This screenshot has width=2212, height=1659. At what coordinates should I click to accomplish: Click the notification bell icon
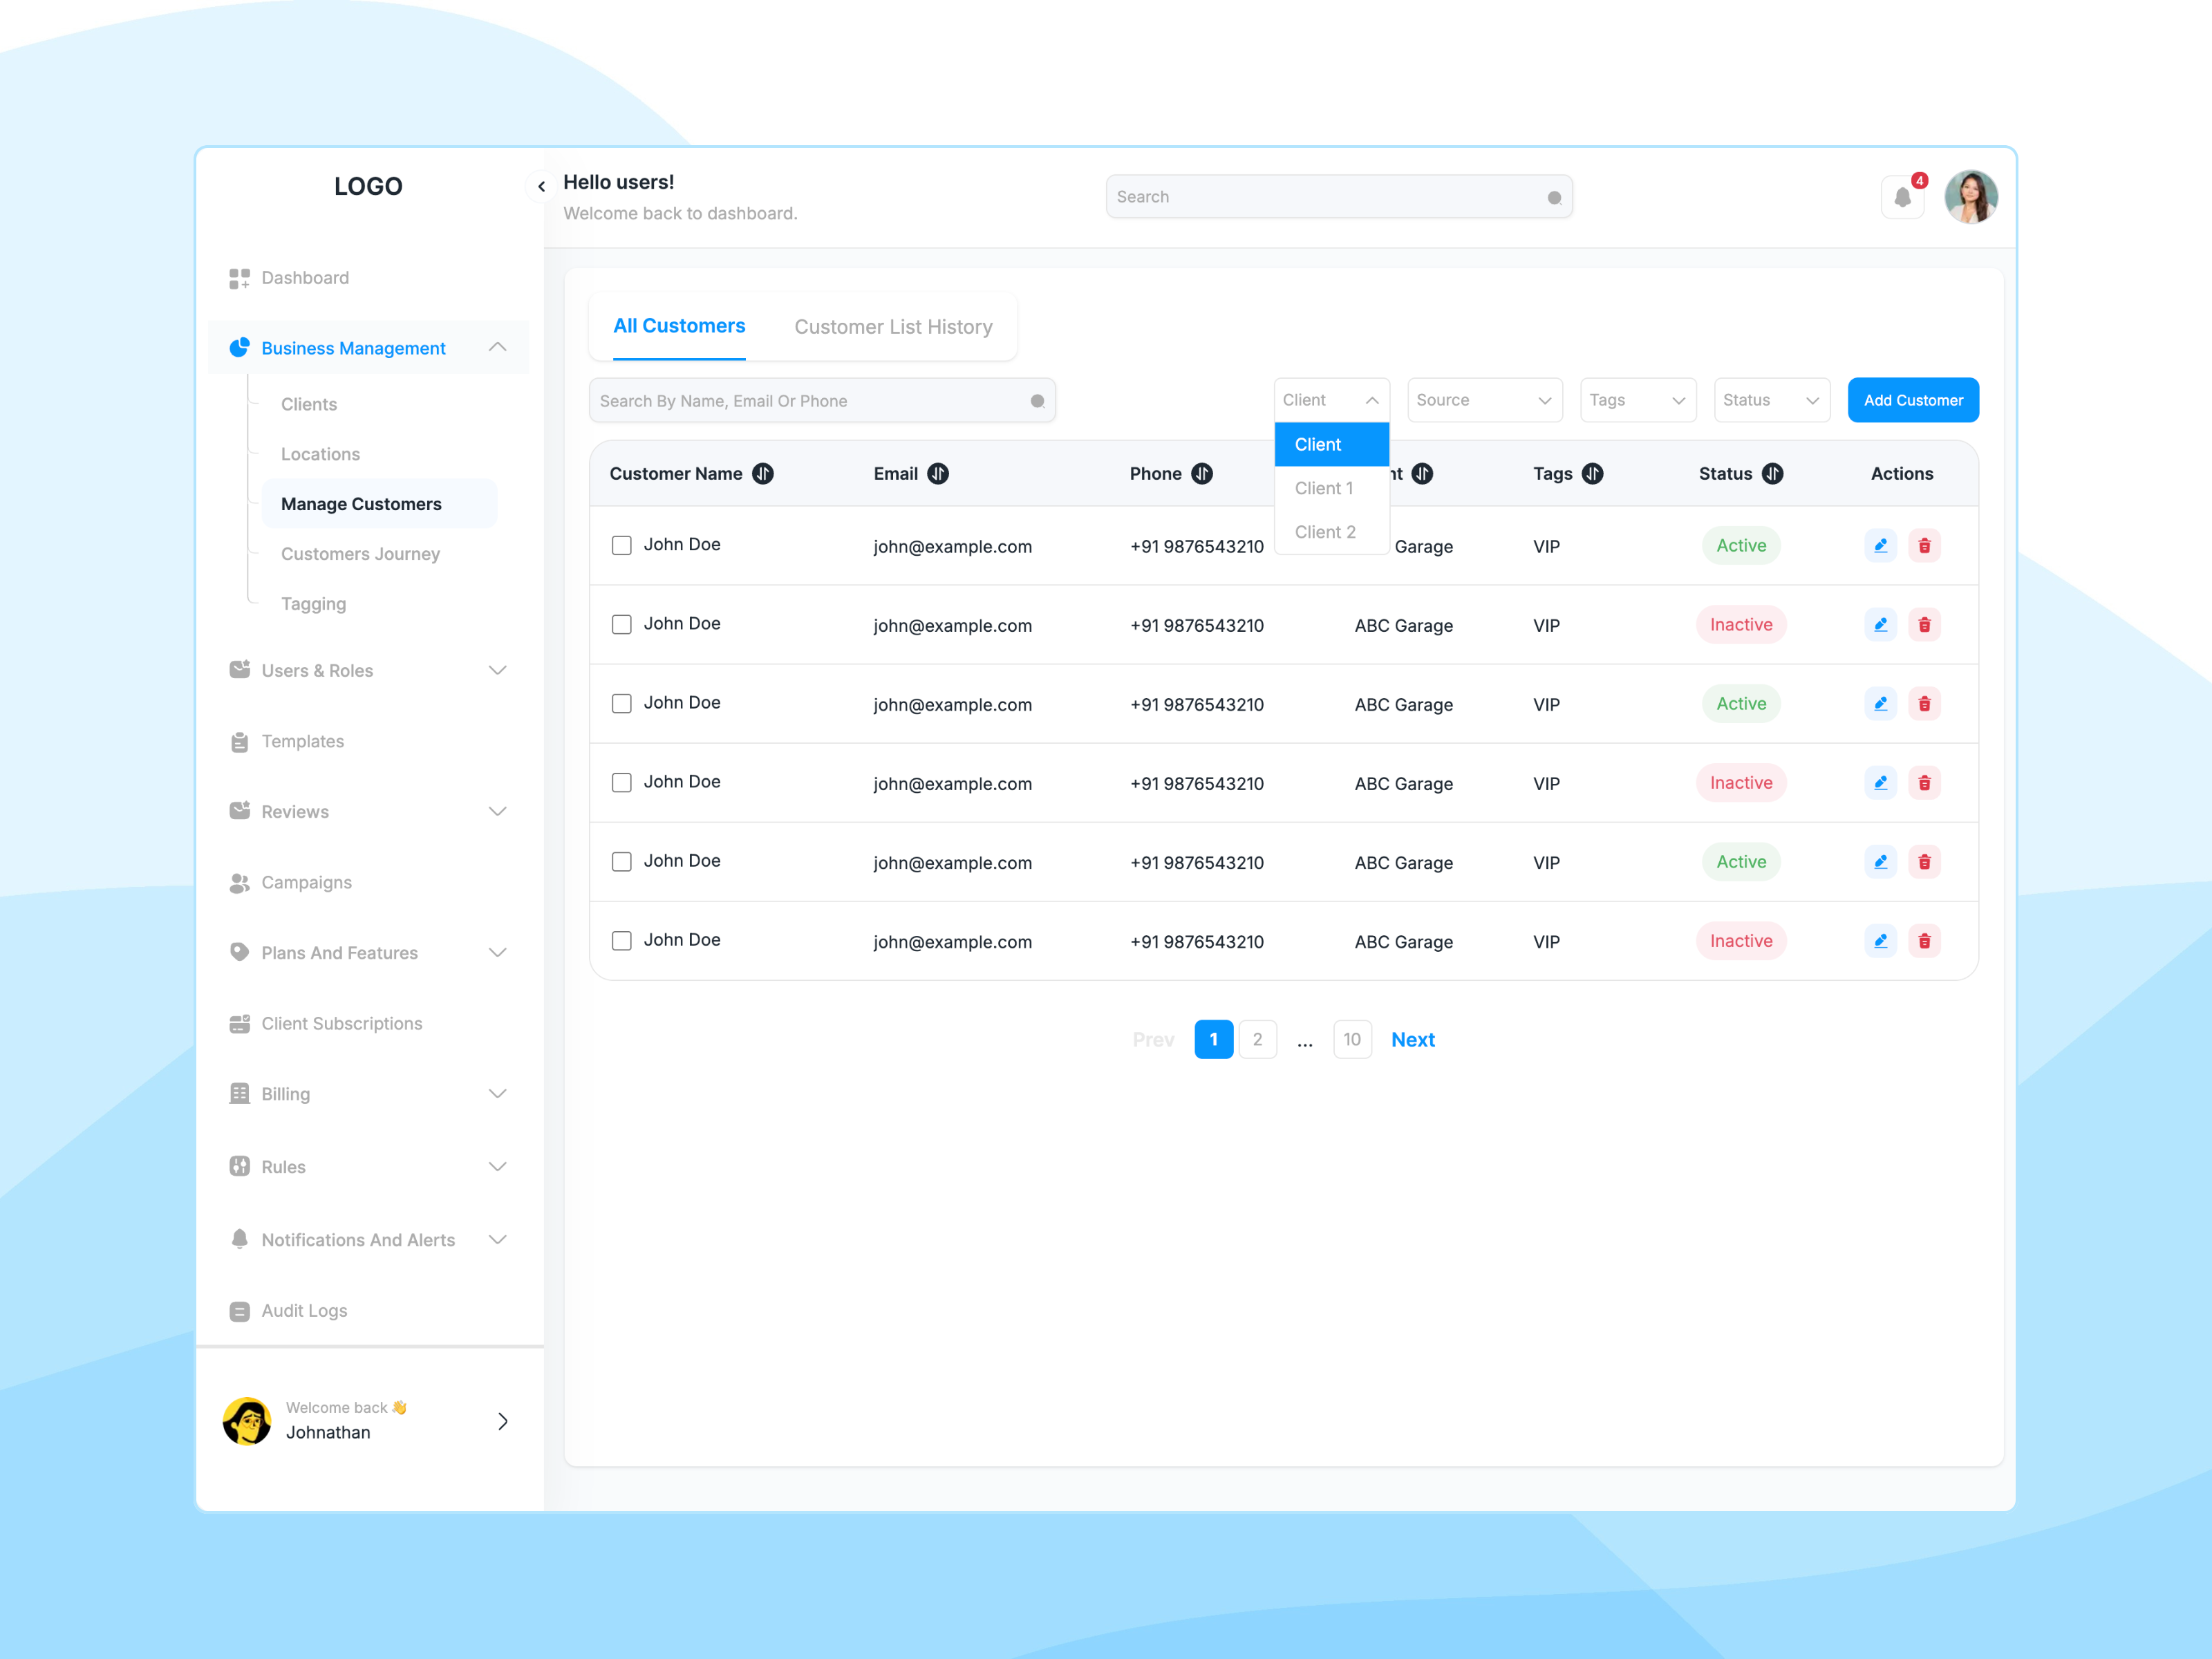point(1902,197)
